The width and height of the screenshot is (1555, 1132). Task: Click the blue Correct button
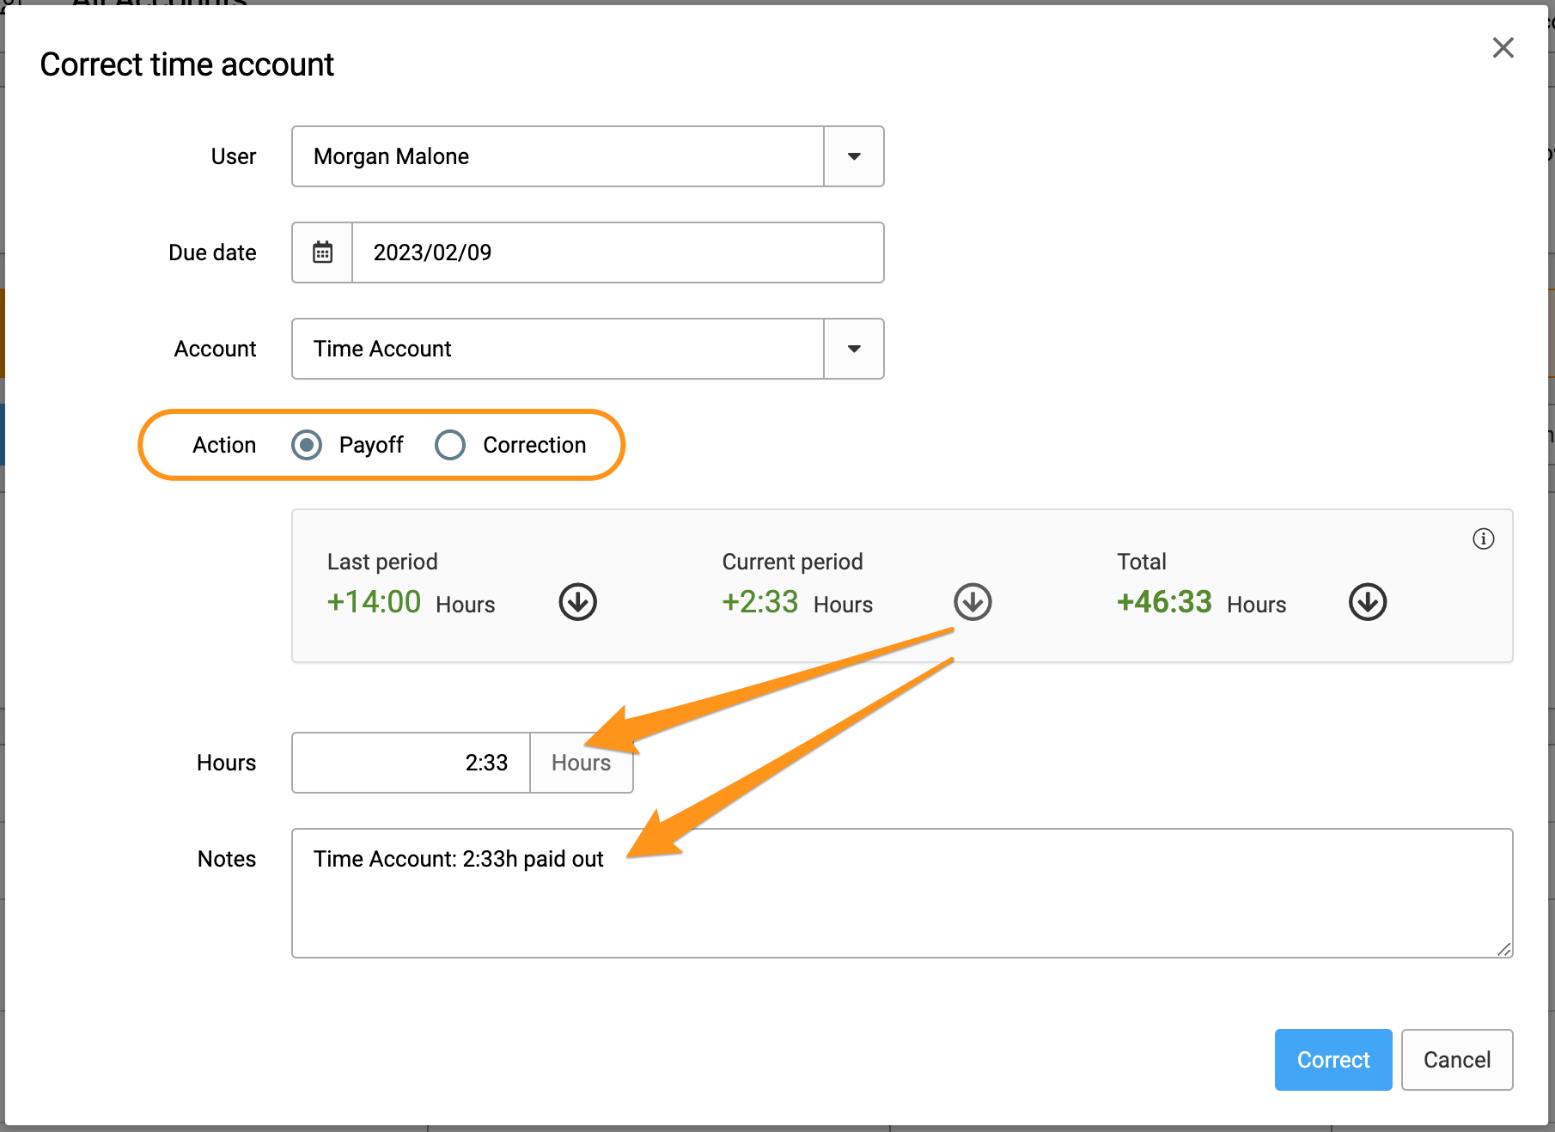(x=1333, y=1060)
